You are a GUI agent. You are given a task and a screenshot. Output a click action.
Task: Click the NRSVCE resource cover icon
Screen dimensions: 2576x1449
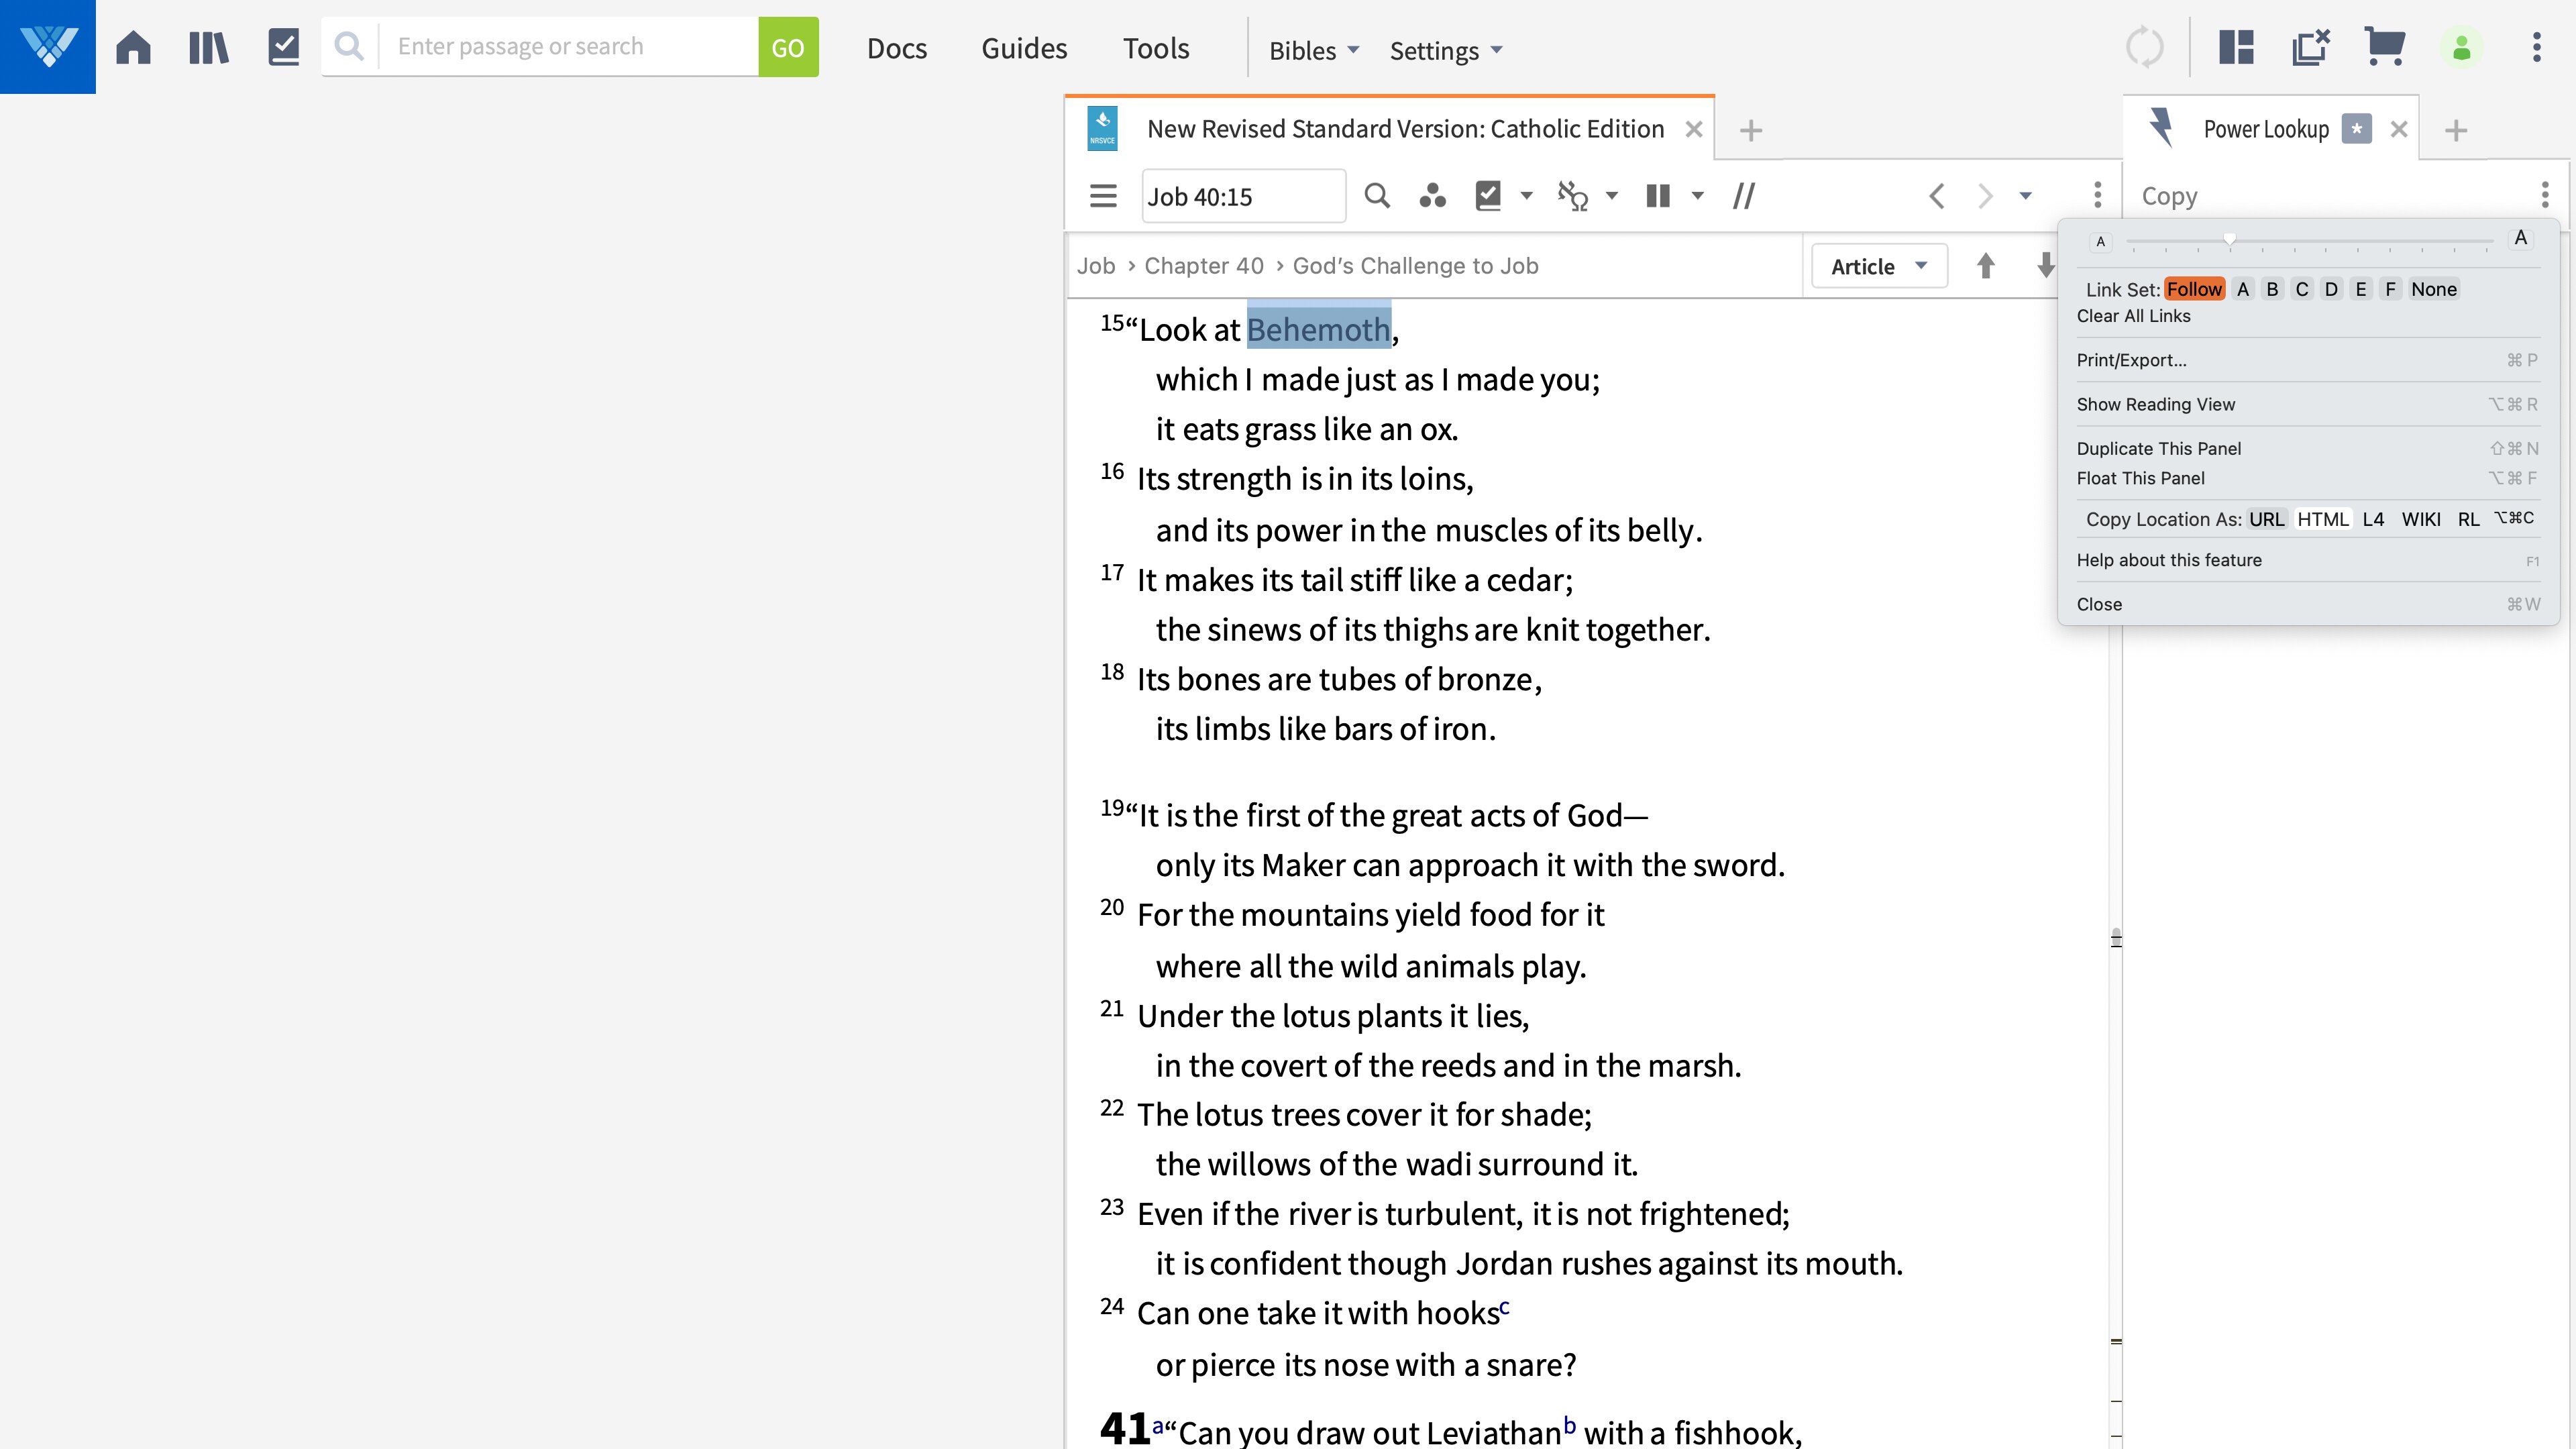pyautogui.click(x=1102, y=129)
